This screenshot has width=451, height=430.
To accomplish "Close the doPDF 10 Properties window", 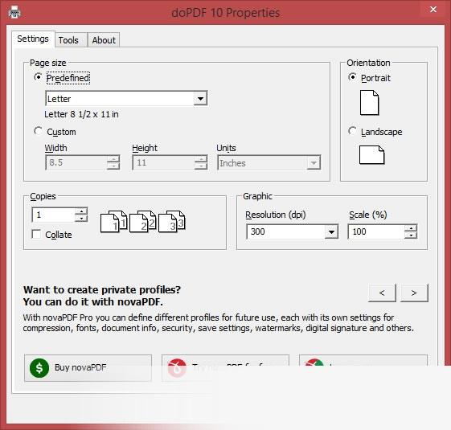I will 433,10.
